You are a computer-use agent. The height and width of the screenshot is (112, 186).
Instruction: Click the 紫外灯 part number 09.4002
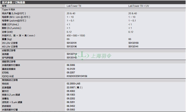[x=71, y=91]
